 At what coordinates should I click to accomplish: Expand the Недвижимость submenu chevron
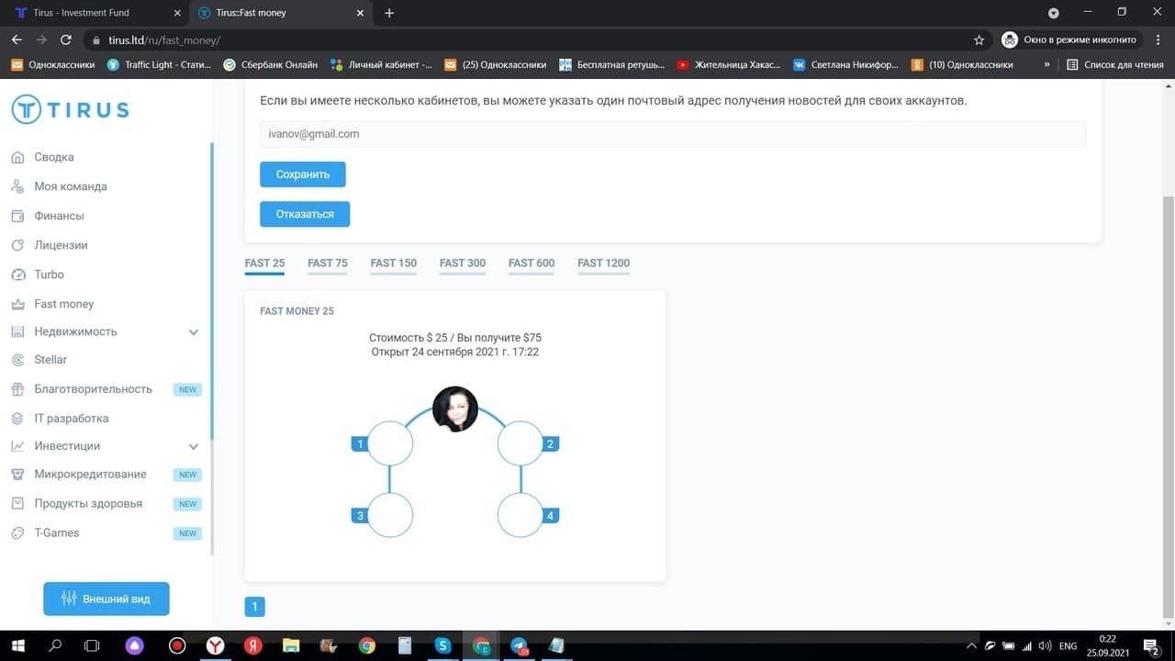tap(194, 331)
